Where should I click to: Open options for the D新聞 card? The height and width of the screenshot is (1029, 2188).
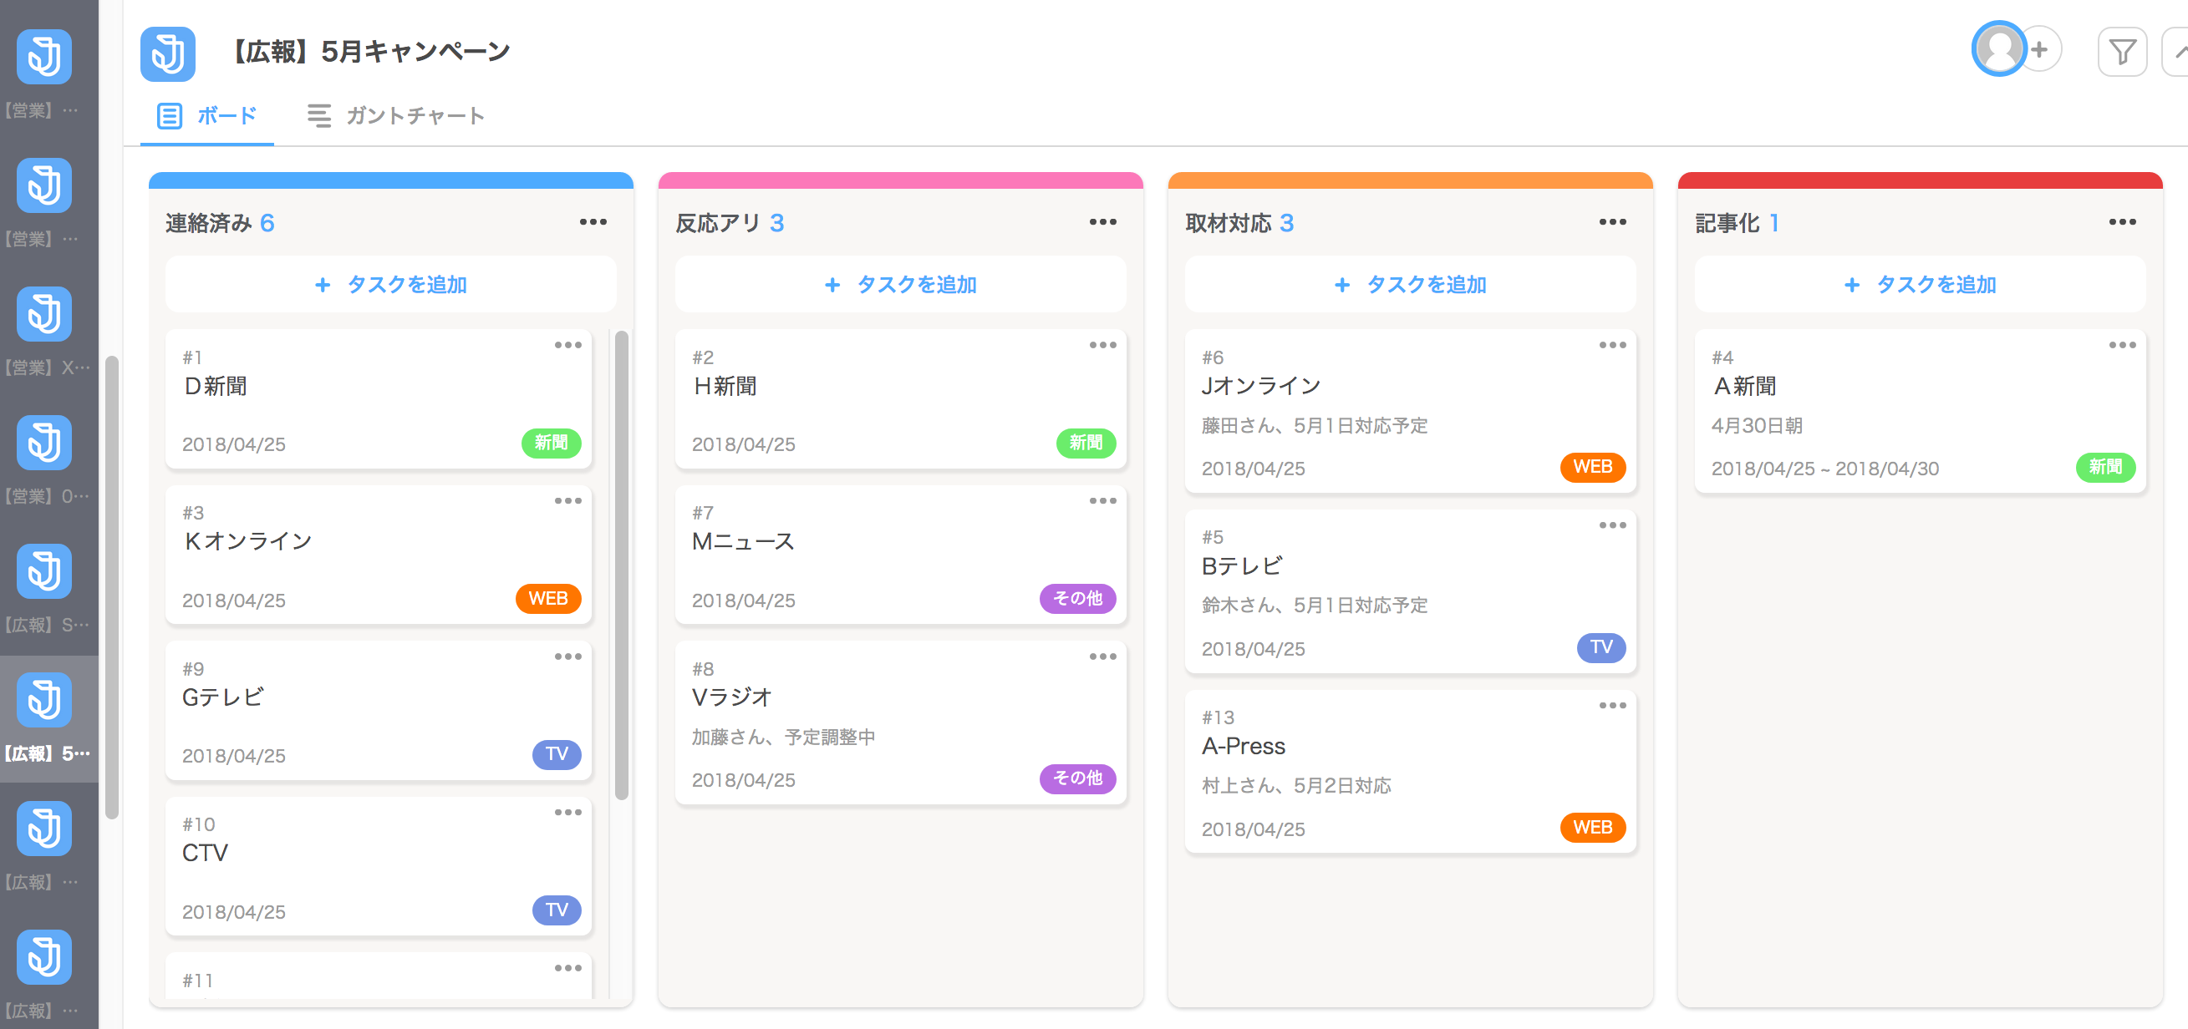coord(567,345)
